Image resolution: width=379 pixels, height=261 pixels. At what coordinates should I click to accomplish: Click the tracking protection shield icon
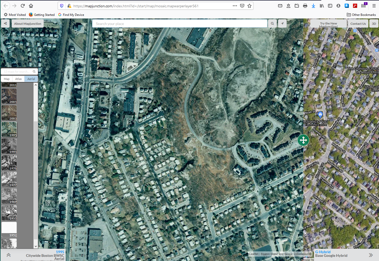pyautogui.click(x=62, y=5)
